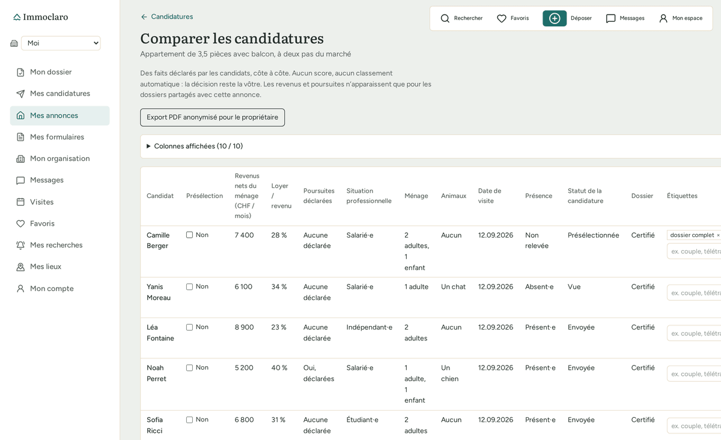Click candidate name Yanis Moreau
Image resolution: width=721 pixels, height=440 pixels.
click(x=159, y=292)
